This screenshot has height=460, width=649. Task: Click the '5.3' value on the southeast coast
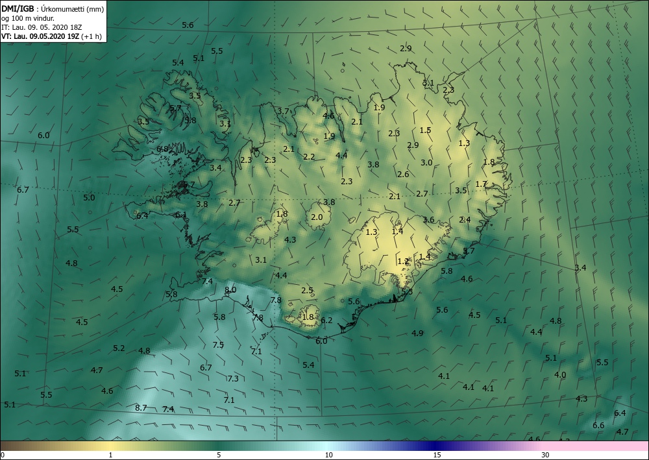coord(407,292)
